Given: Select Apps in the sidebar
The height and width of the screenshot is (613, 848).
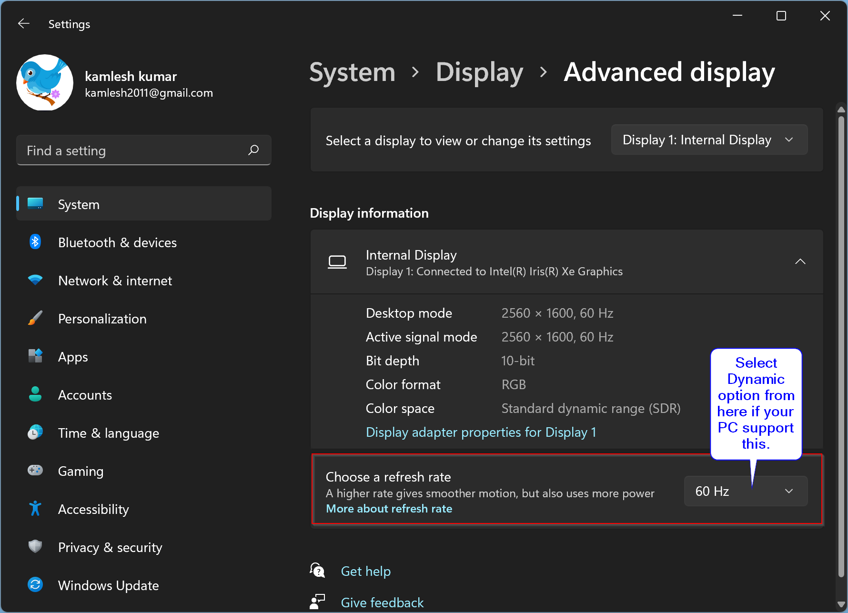Looking at the screenshot, I should pyautogui.click(x=144, y=356).
